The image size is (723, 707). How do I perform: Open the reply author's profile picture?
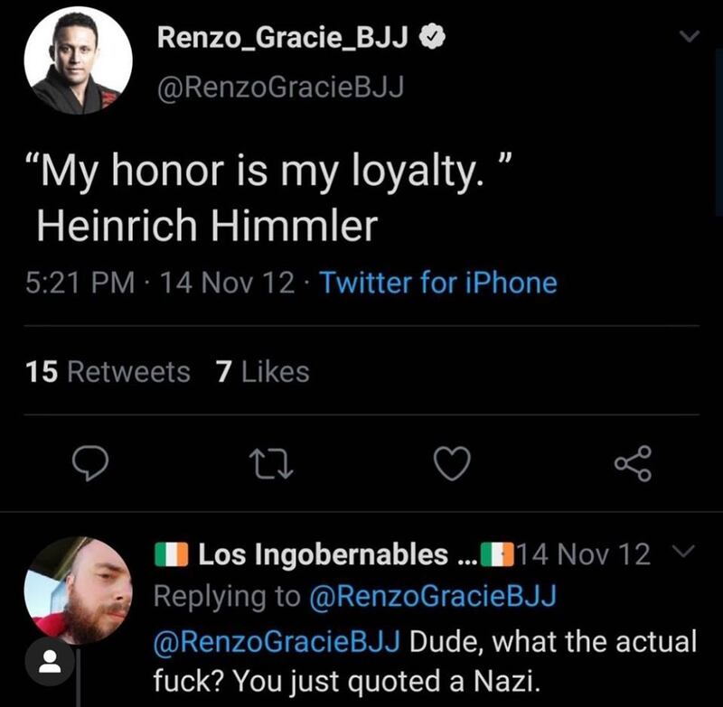pyautogui.click(x=78, y=590)
